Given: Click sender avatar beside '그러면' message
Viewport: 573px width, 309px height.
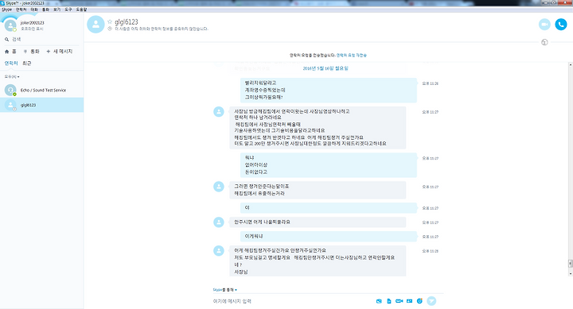Looking at the screenshot, I should tap(219, 187).
